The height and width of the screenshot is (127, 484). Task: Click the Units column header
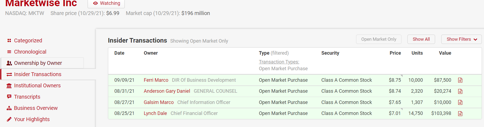(x=417, y=53)
